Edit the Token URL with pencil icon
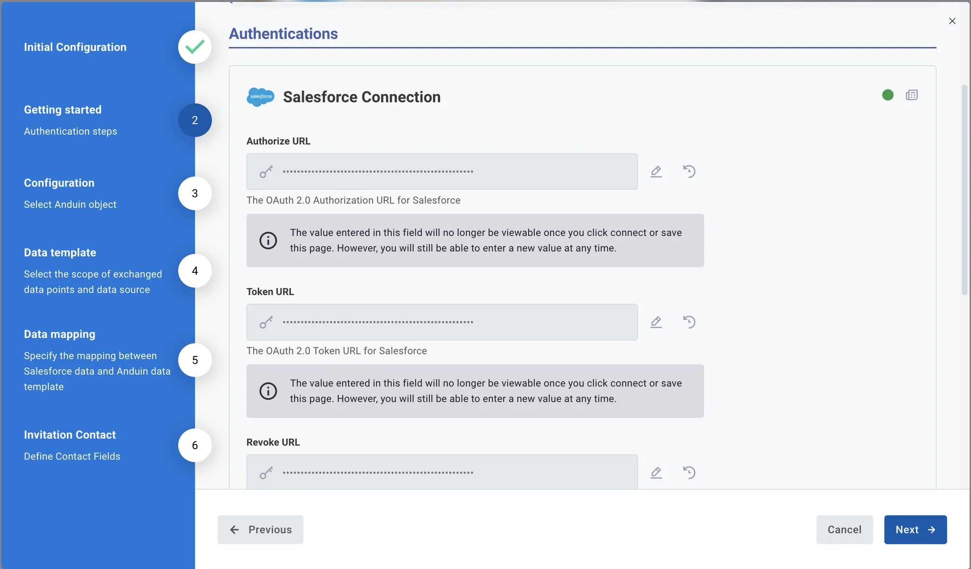The height and width of the screenshot is (569, 971). [x=656, y=322]
